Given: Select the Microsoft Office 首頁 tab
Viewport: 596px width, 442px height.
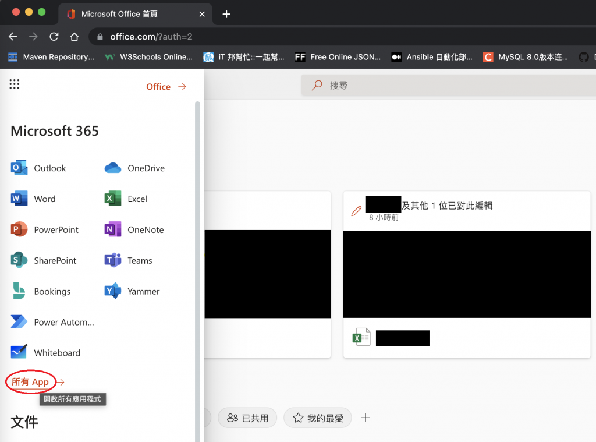Looking at the screenshot, I should pos(136,14).
